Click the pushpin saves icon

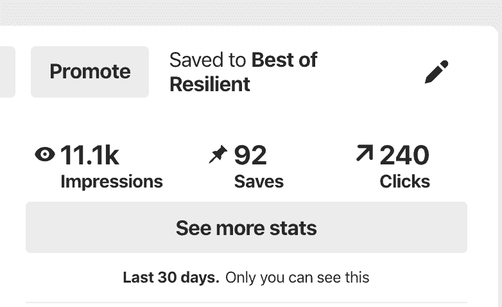pyautogui.click(x=218, y=155)
